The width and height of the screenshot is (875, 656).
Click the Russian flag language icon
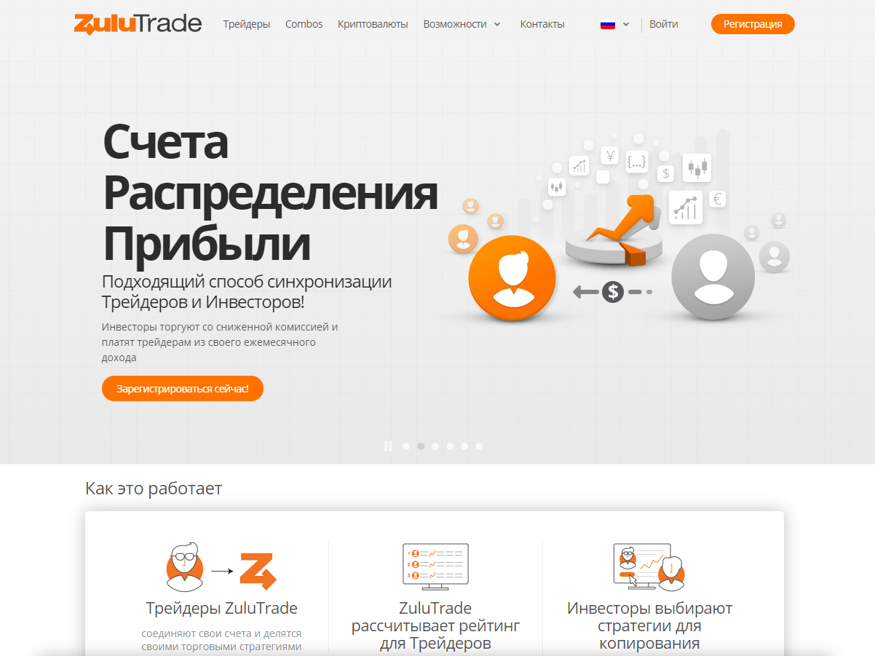pyautogui.click(x=608, y=24)
